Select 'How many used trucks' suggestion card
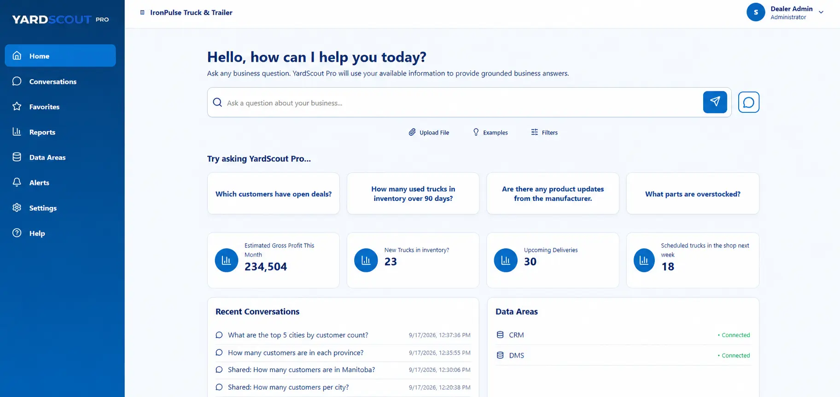This screenshot has height=397, width=840. click(x=413, y=193)
